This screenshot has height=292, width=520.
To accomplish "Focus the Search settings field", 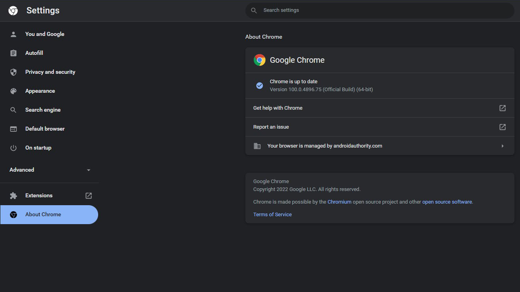I will [x=380, y=10].
